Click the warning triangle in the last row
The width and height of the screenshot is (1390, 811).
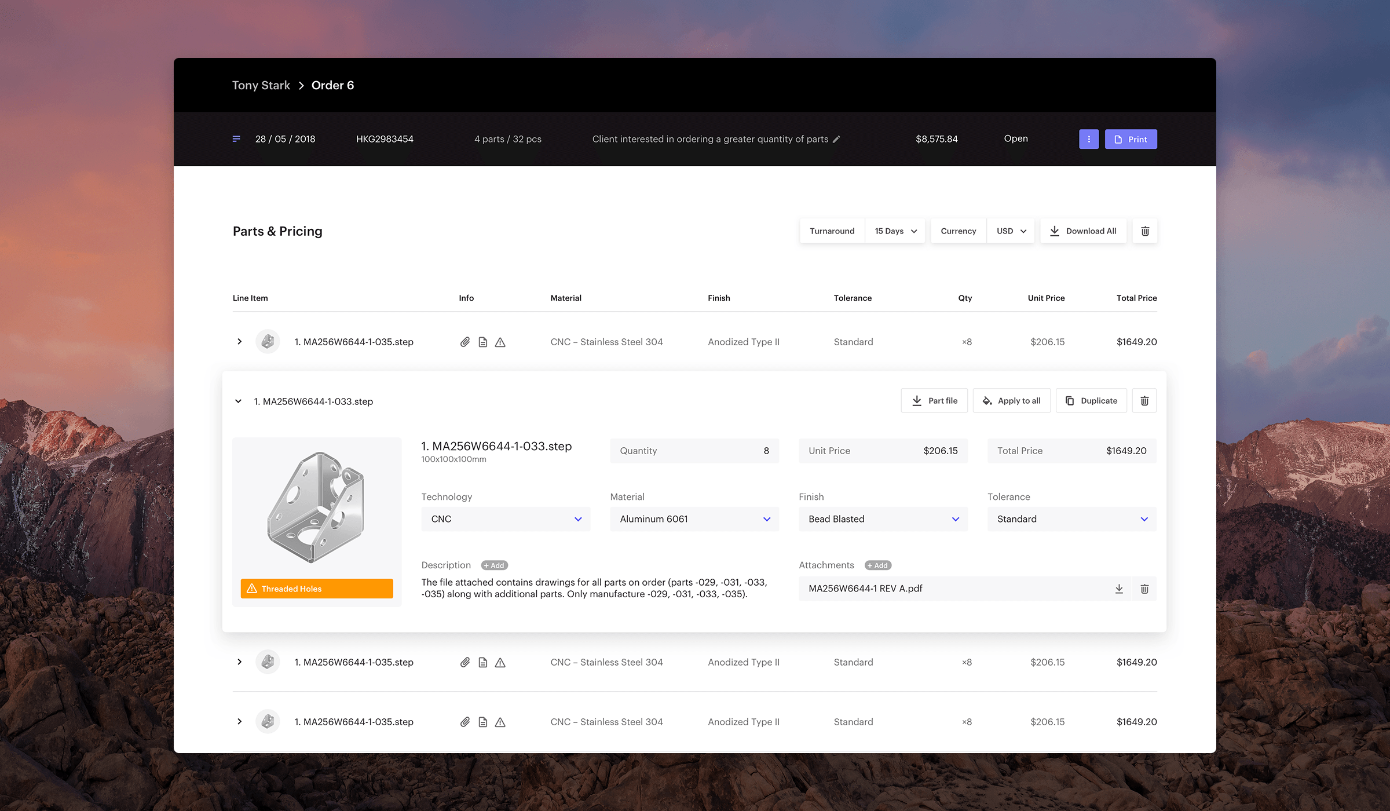point(500,722)
